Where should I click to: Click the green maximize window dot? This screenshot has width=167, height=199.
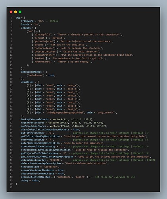click(x=20, y=12)
